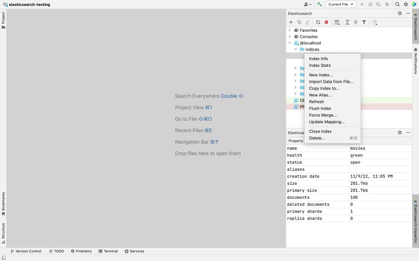Click the Property column header

[296, 141]
